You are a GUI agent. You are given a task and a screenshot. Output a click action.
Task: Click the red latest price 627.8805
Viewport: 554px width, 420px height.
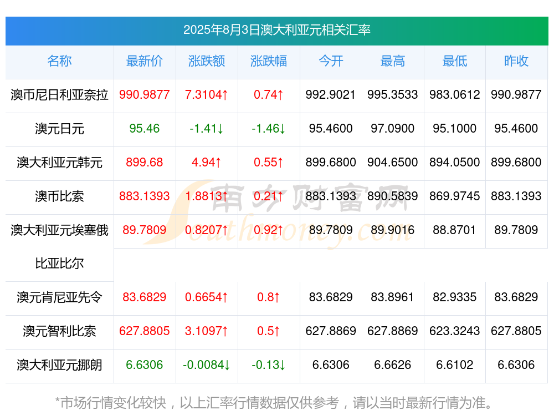145,331
